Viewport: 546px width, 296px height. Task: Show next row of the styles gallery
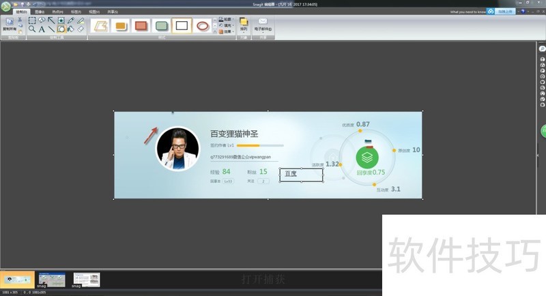click(215, 25)
